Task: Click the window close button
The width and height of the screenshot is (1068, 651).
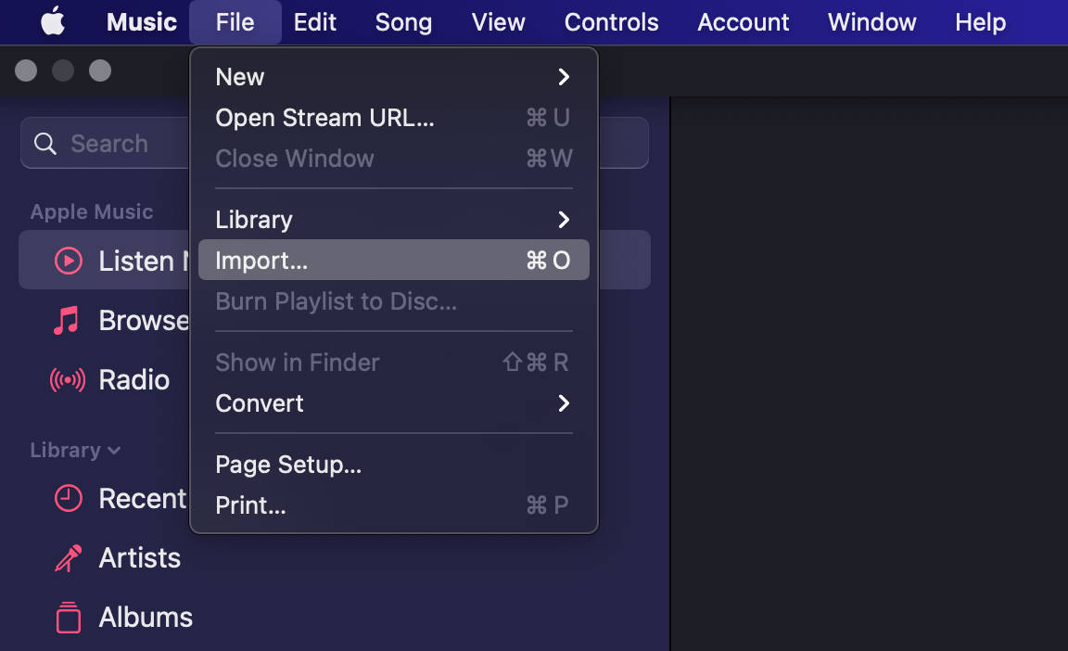Action: pyautogui.click(x=26, y=70)
